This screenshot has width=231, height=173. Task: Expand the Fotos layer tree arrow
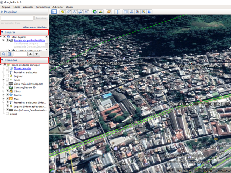point(3,80)
